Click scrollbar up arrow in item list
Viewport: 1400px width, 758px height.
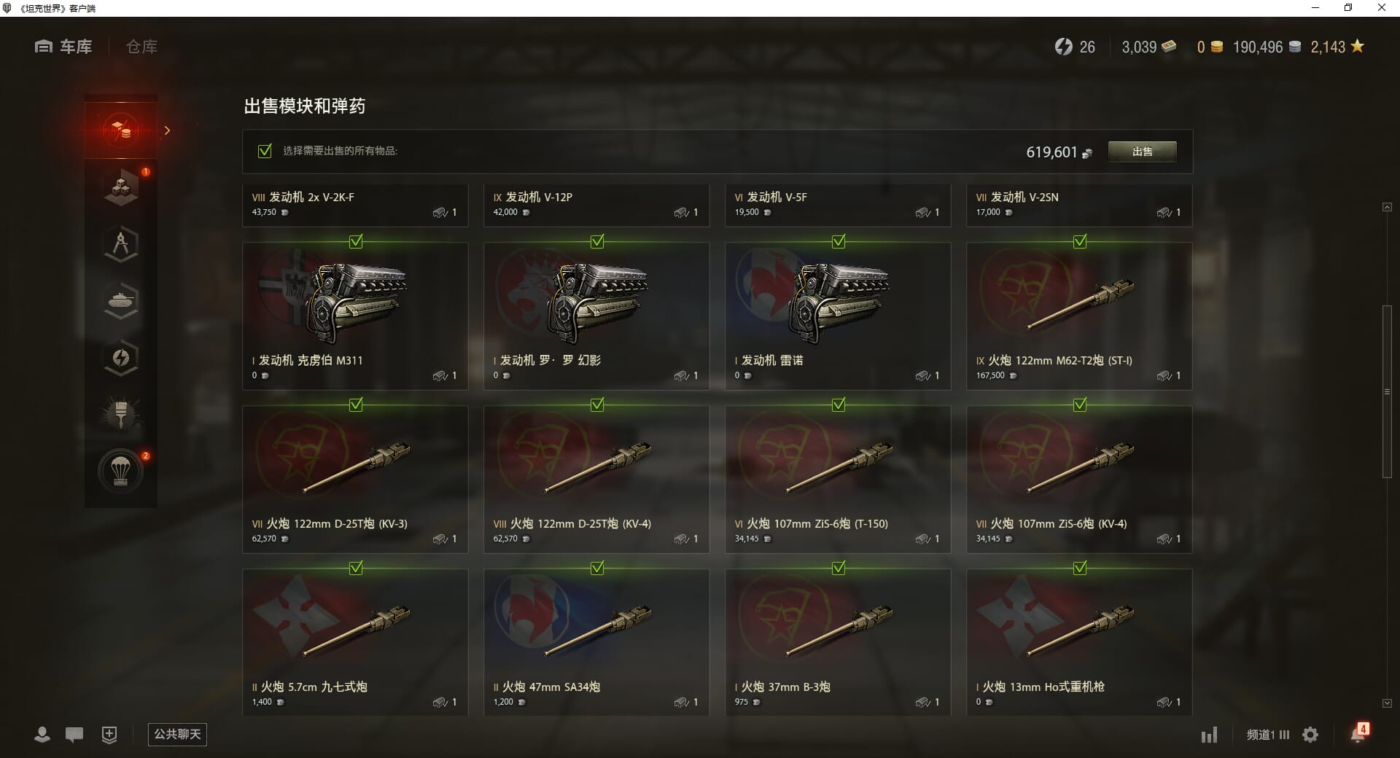click(x=1387, y=208)
